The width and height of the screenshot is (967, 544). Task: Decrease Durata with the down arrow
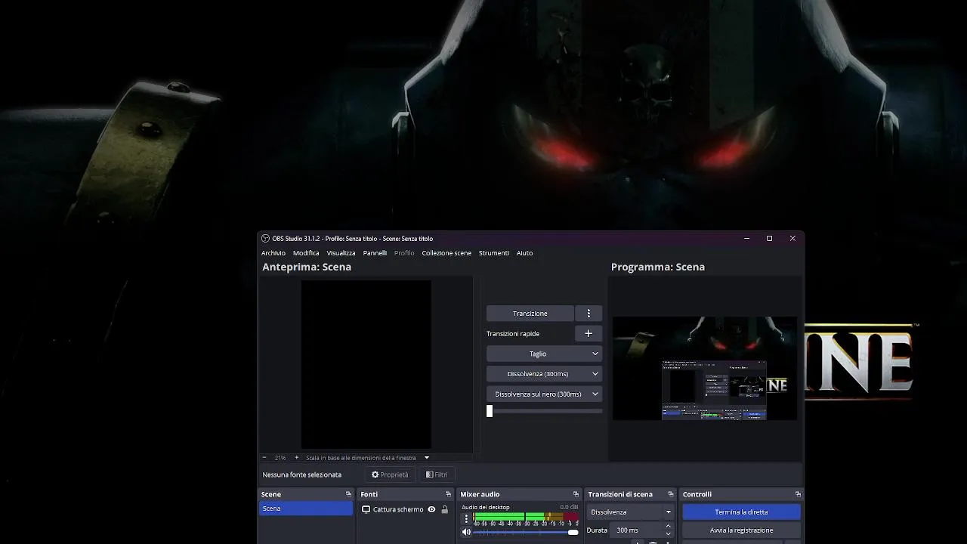(x=668, y=533)
